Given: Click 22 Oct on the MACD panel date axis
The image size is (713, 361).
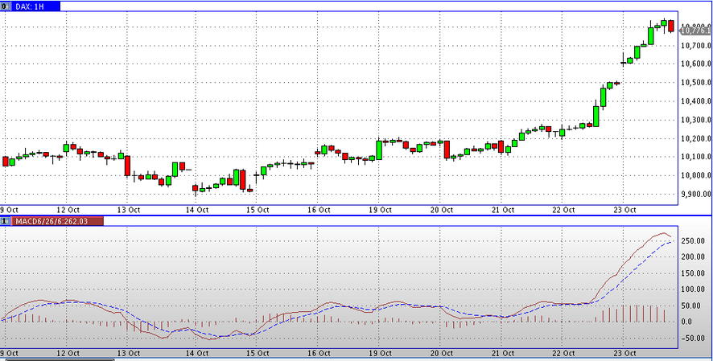Looking at the screenshot, I should pyautogui.click(x=563, y=353).
